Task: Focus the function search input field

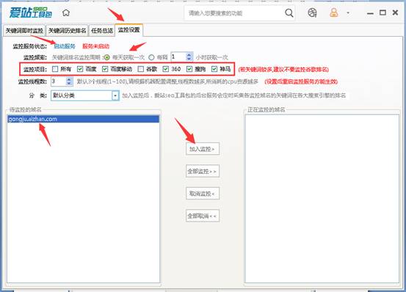Action: [x=234, y=13]
